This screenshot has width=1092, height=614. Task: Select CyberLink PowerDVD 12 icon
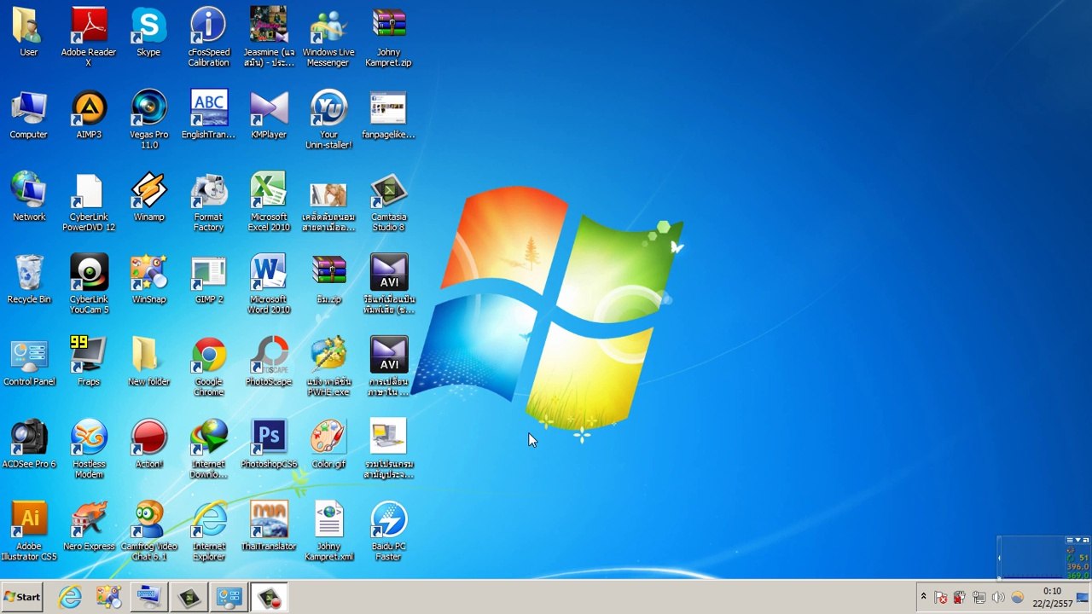coord(89,201)
